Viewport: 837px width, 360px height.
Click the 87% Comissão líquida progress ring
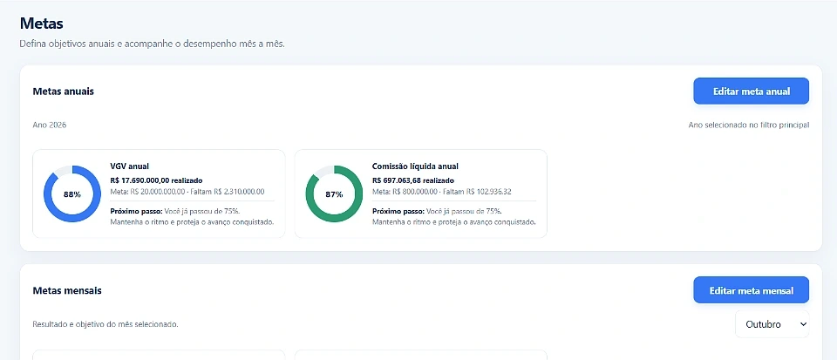pos(334,194)
